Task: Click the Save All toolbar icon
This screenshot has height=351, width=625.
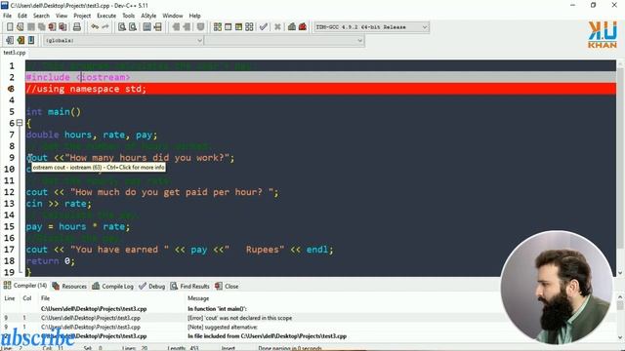Action: pyautogui.click(x=41, y=27)
